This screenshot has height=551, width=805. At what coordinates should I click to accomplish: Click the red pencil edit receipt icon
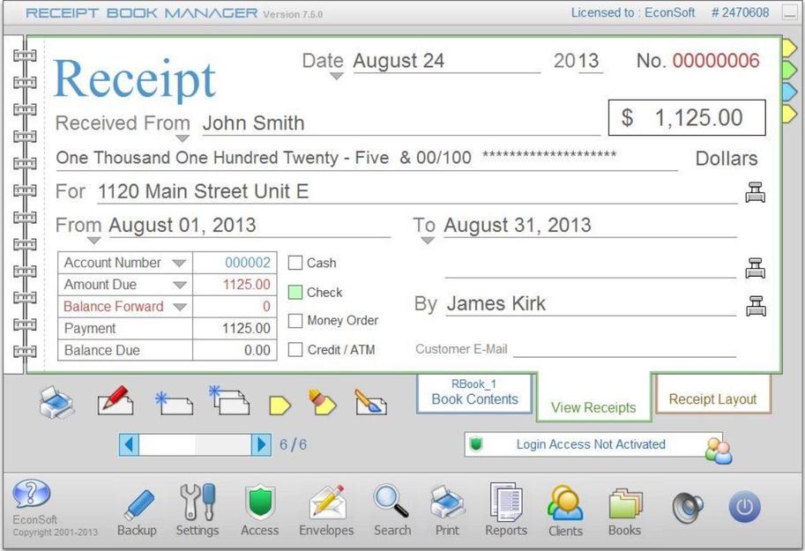point(116,400)
